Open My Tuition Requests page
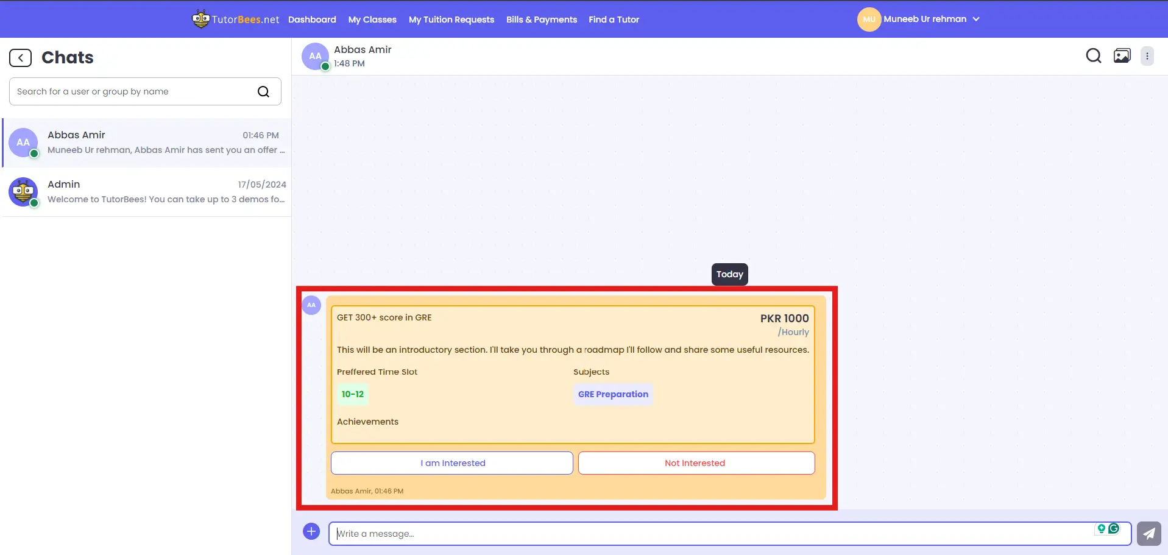This screenshot has height=555, width=1168. pos(451,19)
